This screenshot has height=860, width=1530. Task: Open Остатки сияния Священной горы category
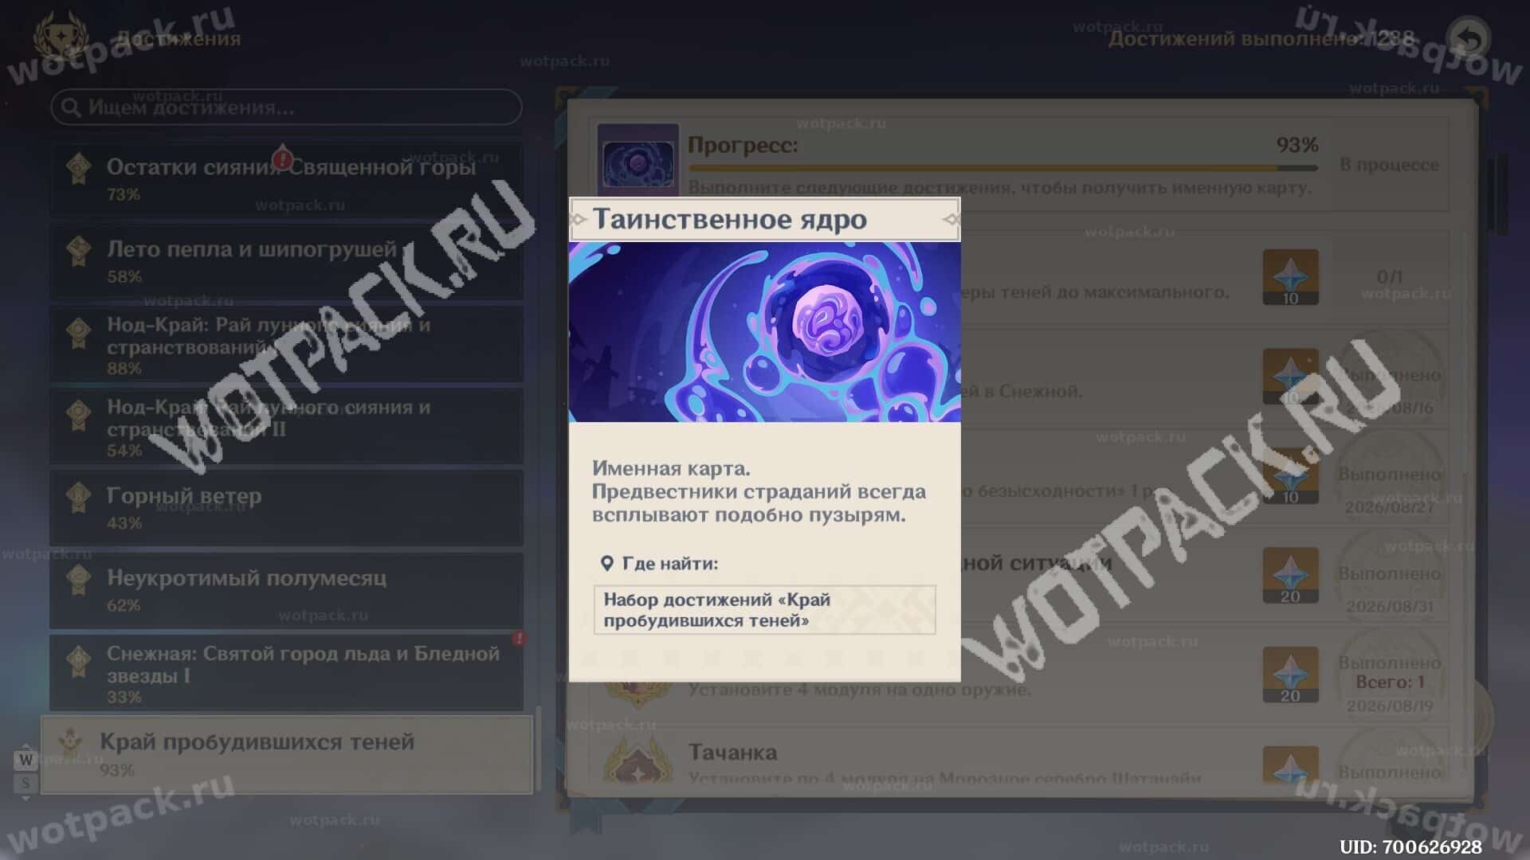286,178
